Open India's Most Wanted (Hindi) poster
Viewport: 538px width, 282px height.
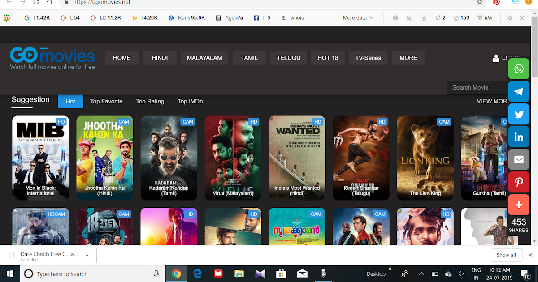(x=297, y=158)
